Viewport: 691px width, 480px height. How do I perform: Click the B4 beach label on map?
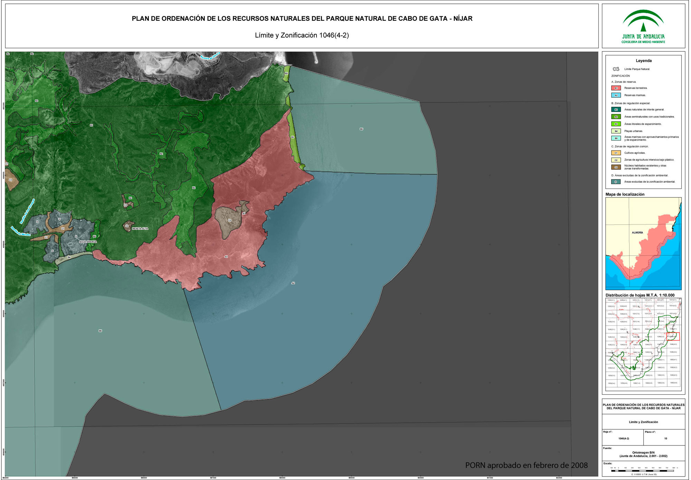tap(69, 258)
